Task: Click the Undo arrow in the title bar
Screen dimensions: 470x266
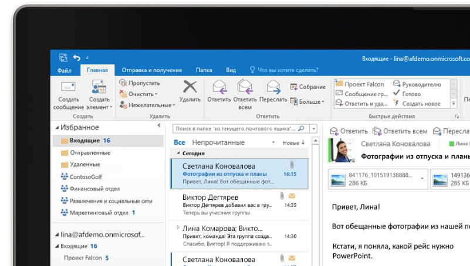Action: tap(77, 58)
